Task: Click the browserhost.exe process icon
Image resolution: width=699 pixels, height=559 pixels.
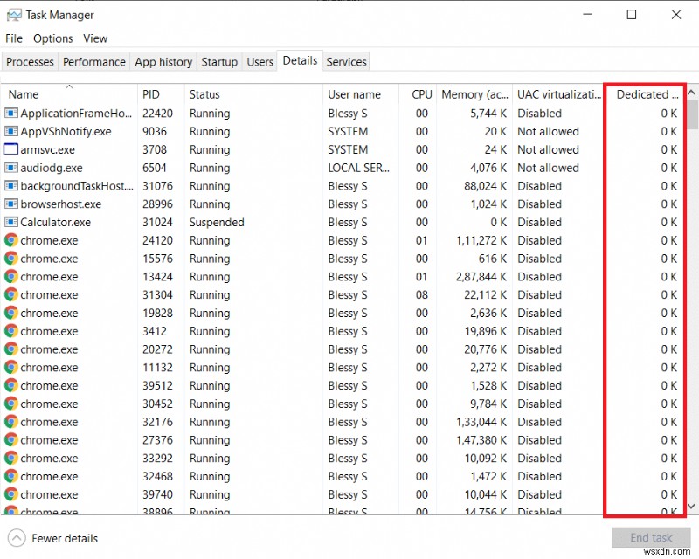Action: 10,204
